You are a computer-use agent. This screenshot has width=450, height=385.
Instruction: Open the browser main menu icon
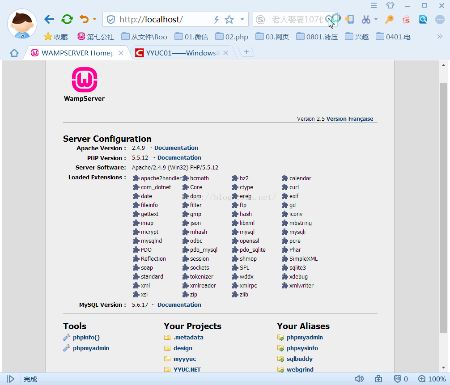coord(374,5)
